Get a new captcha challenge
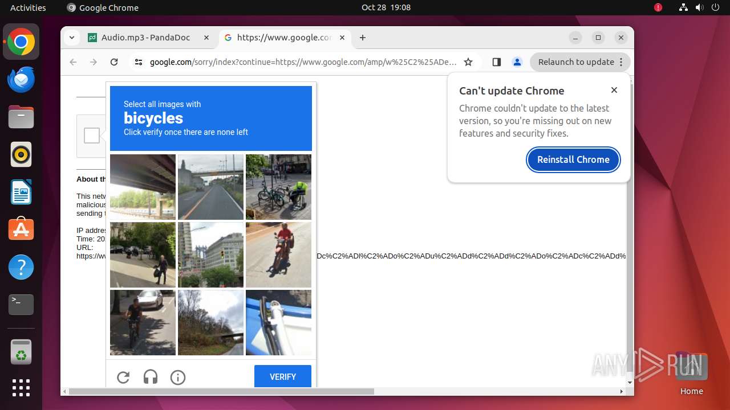This screenshot has height=410, width=730. 123,377
